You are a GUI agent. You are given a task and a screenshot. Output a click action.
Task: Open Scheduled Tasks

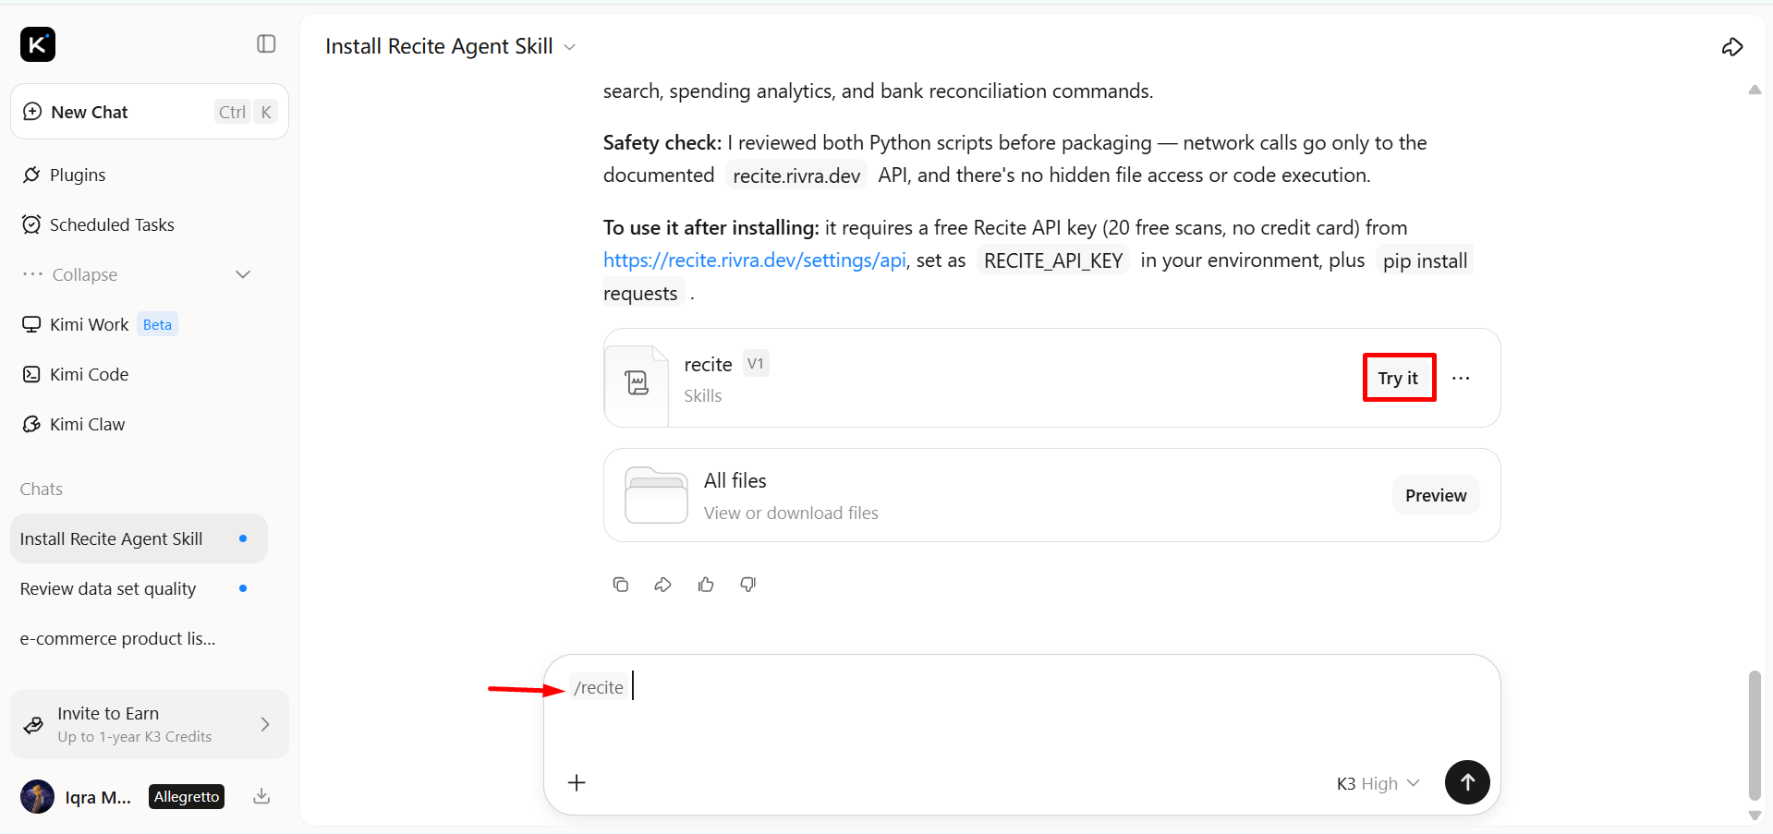tap(112, 224)
